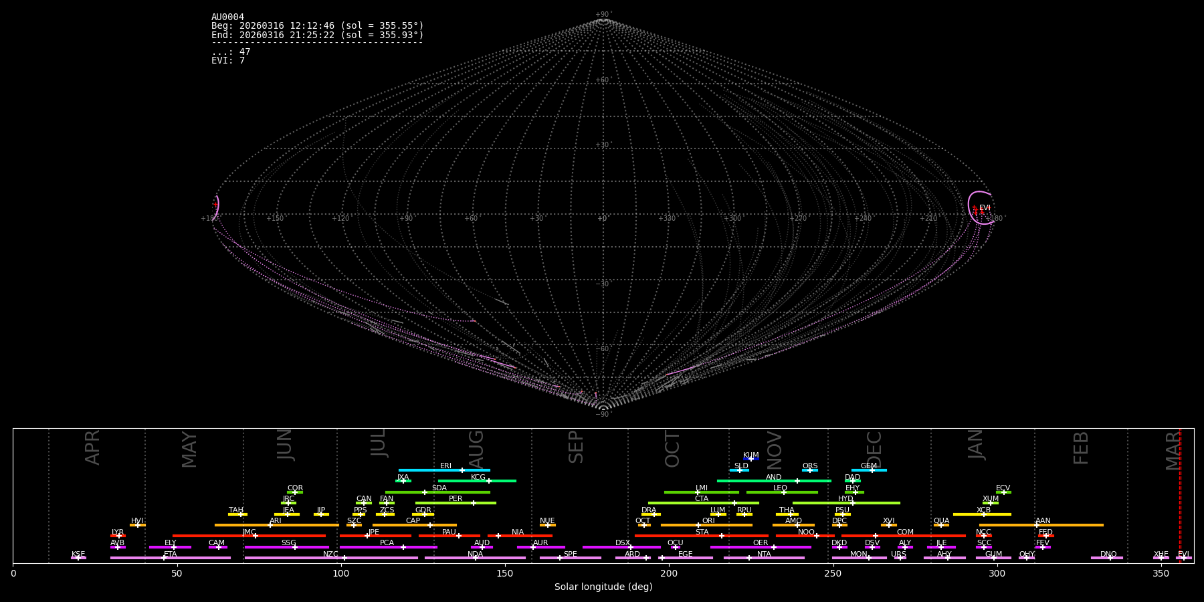Click the '...: 47' sporadic count line
Screen dimensions: 1204x602
coord(231,52)
